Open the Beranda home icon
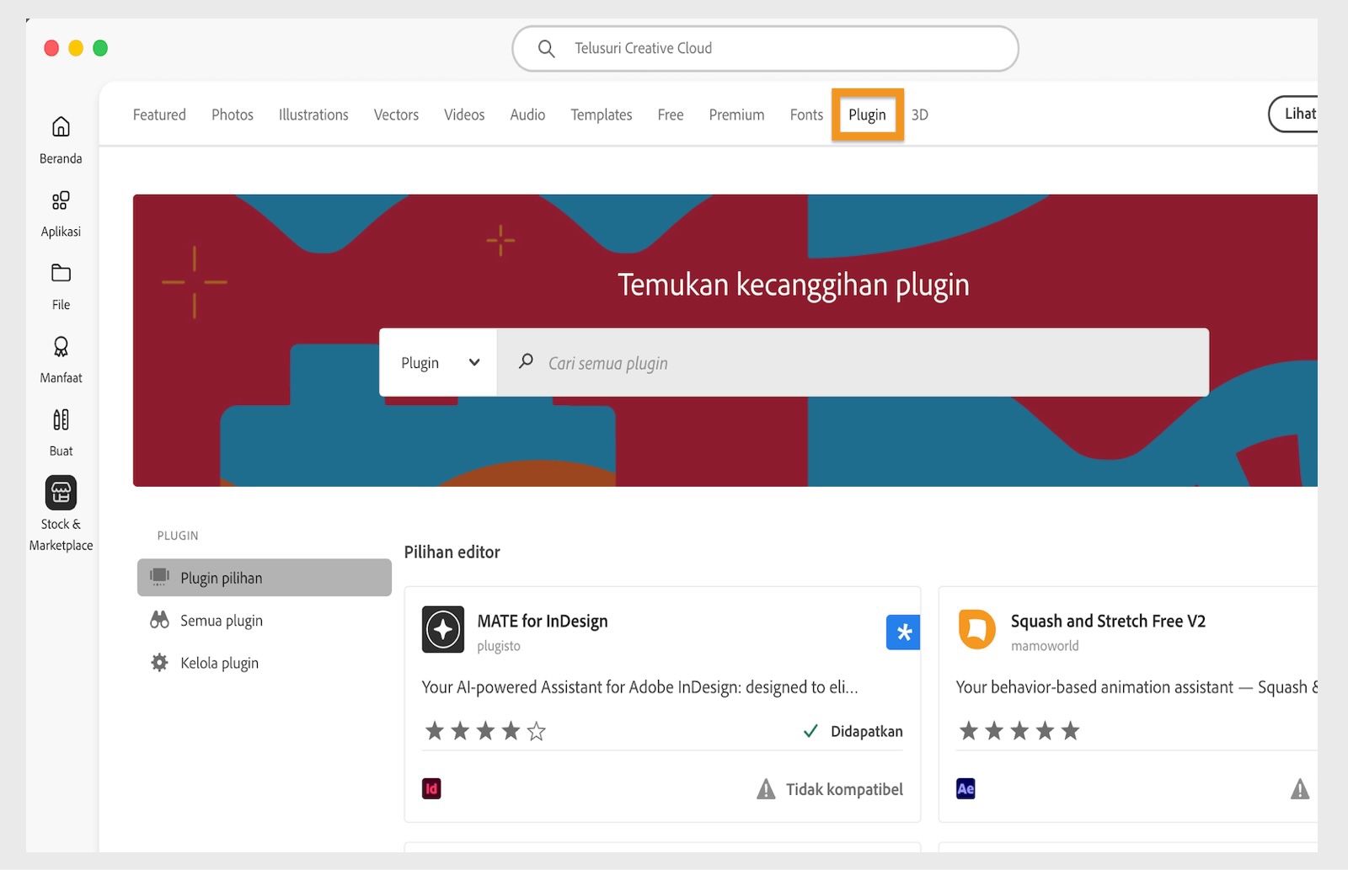 coord(61,126)
